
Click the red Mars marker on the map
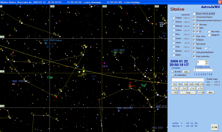pyautogui.click(x=130, y=83)
